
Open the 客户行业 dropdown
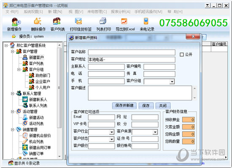coord(112,132)
